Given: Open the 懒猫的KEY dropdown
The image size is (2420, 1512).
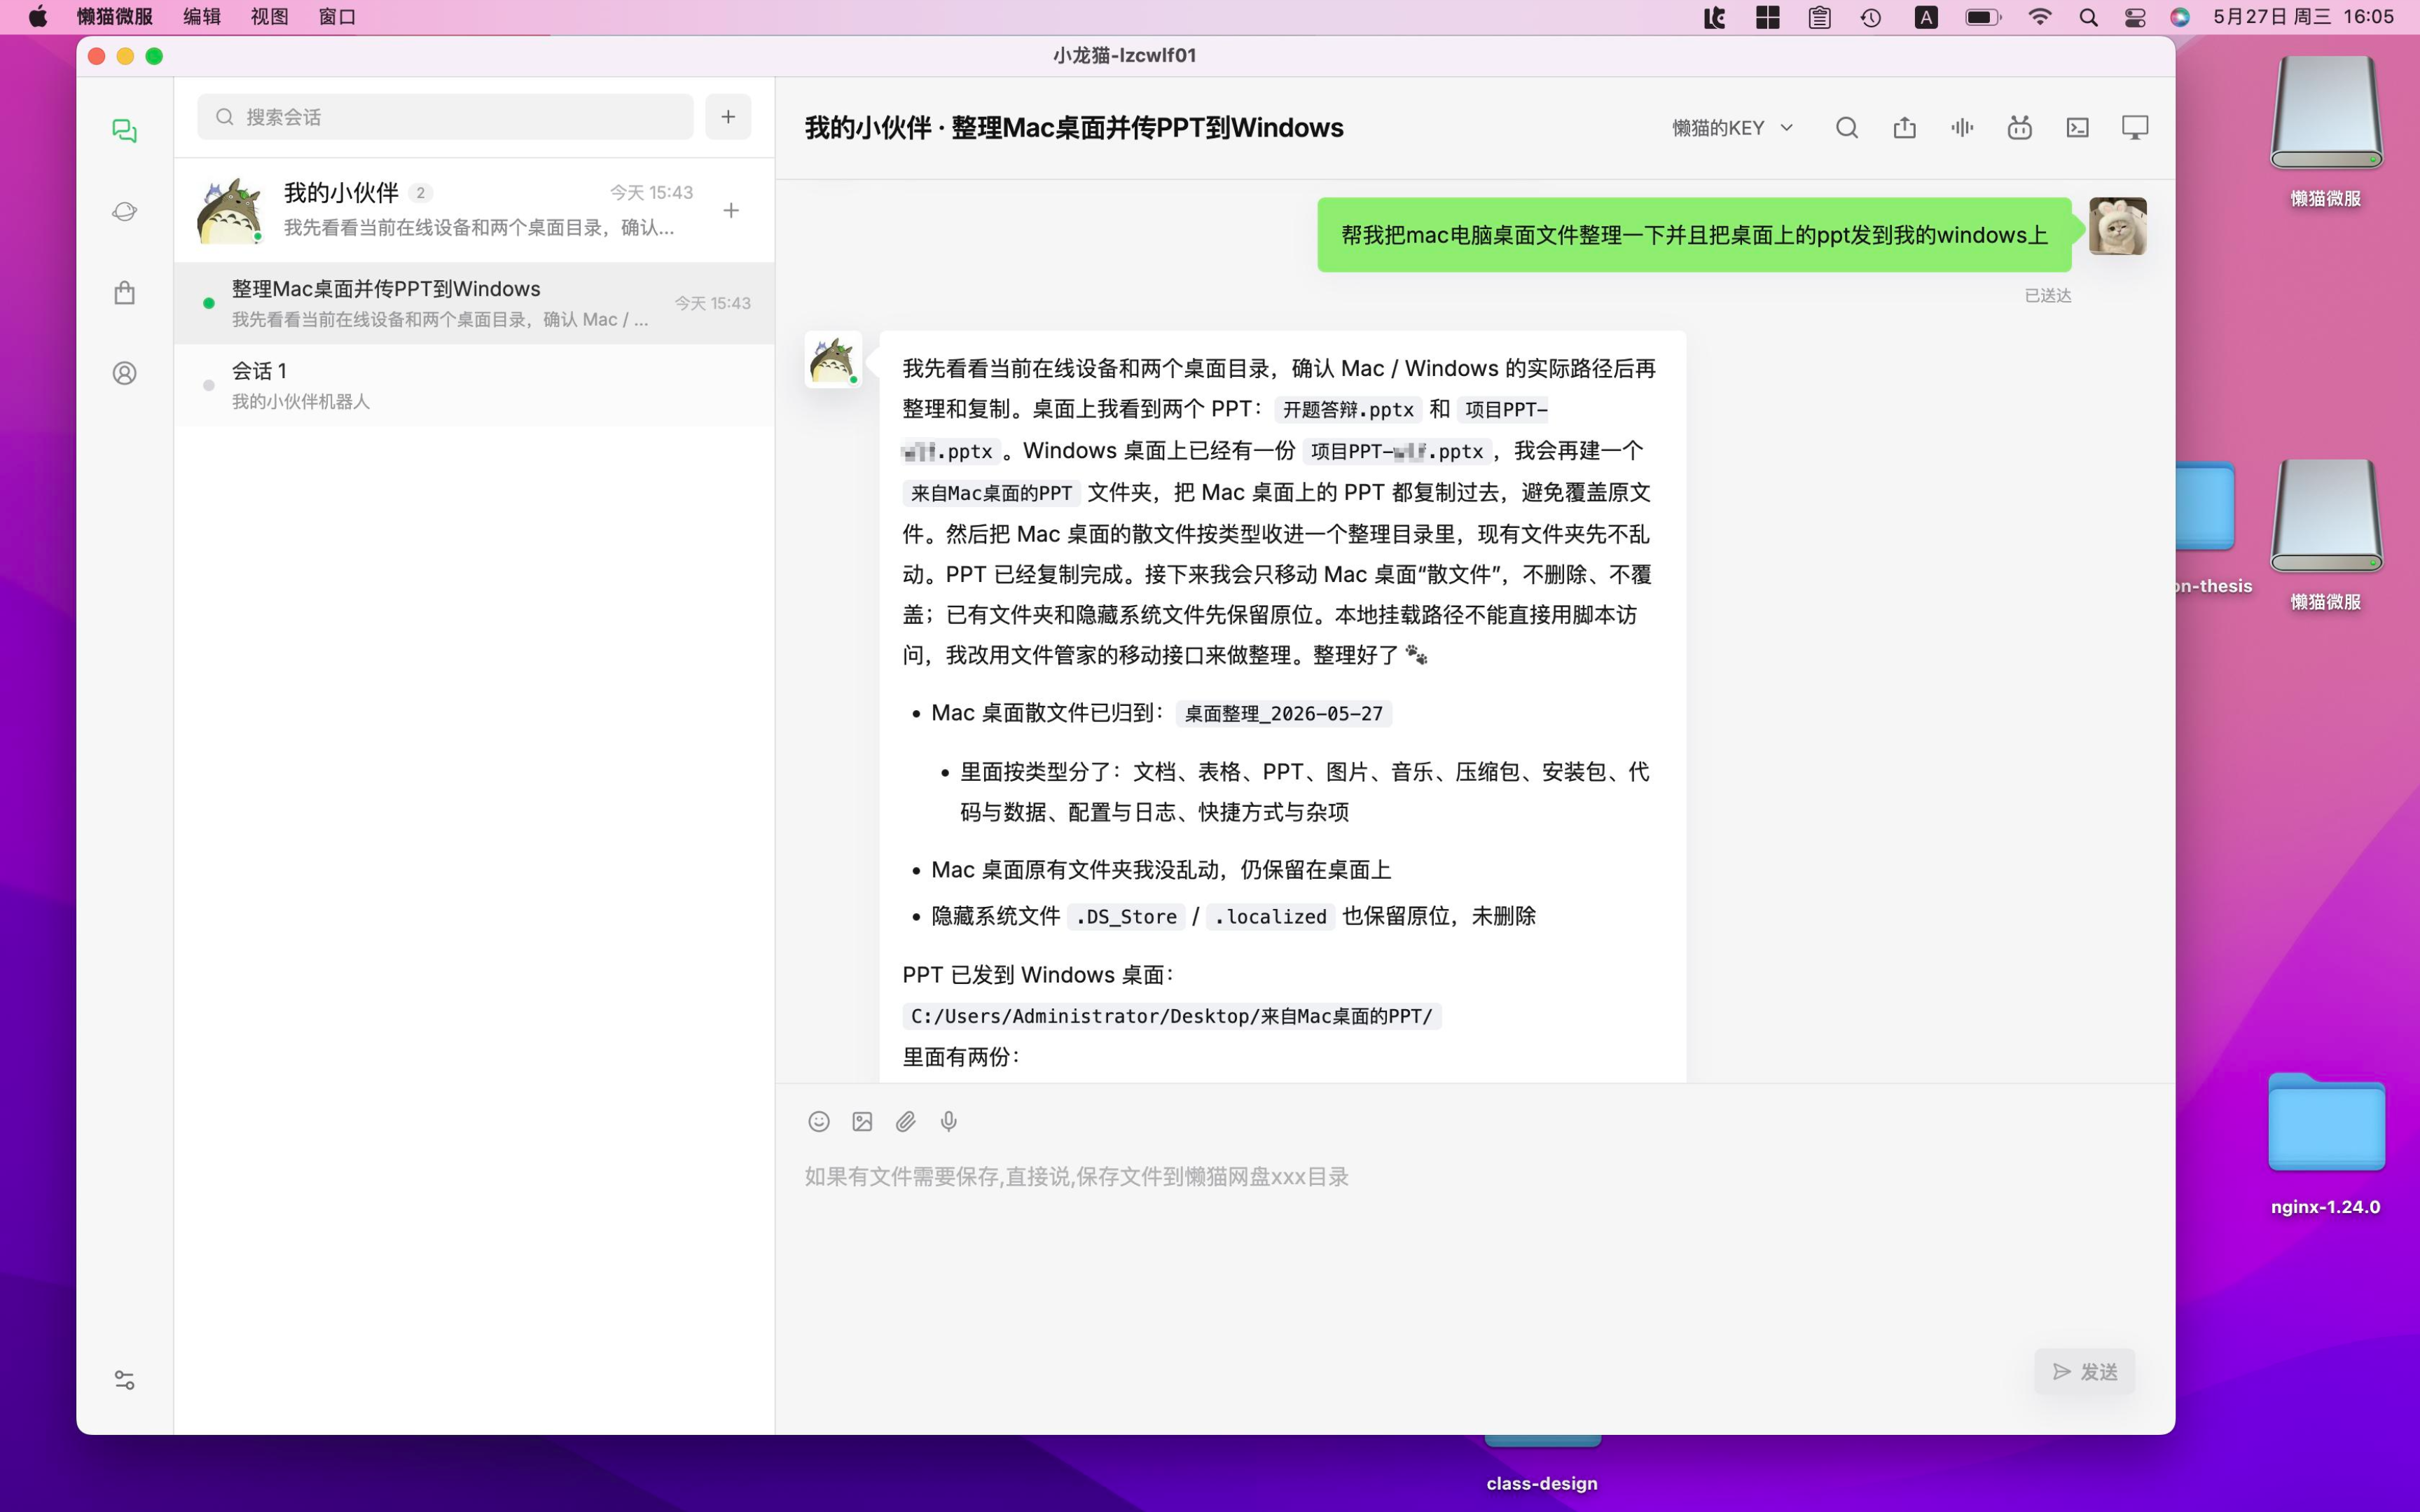Looking at the screenshot, I should point(1732,128).
